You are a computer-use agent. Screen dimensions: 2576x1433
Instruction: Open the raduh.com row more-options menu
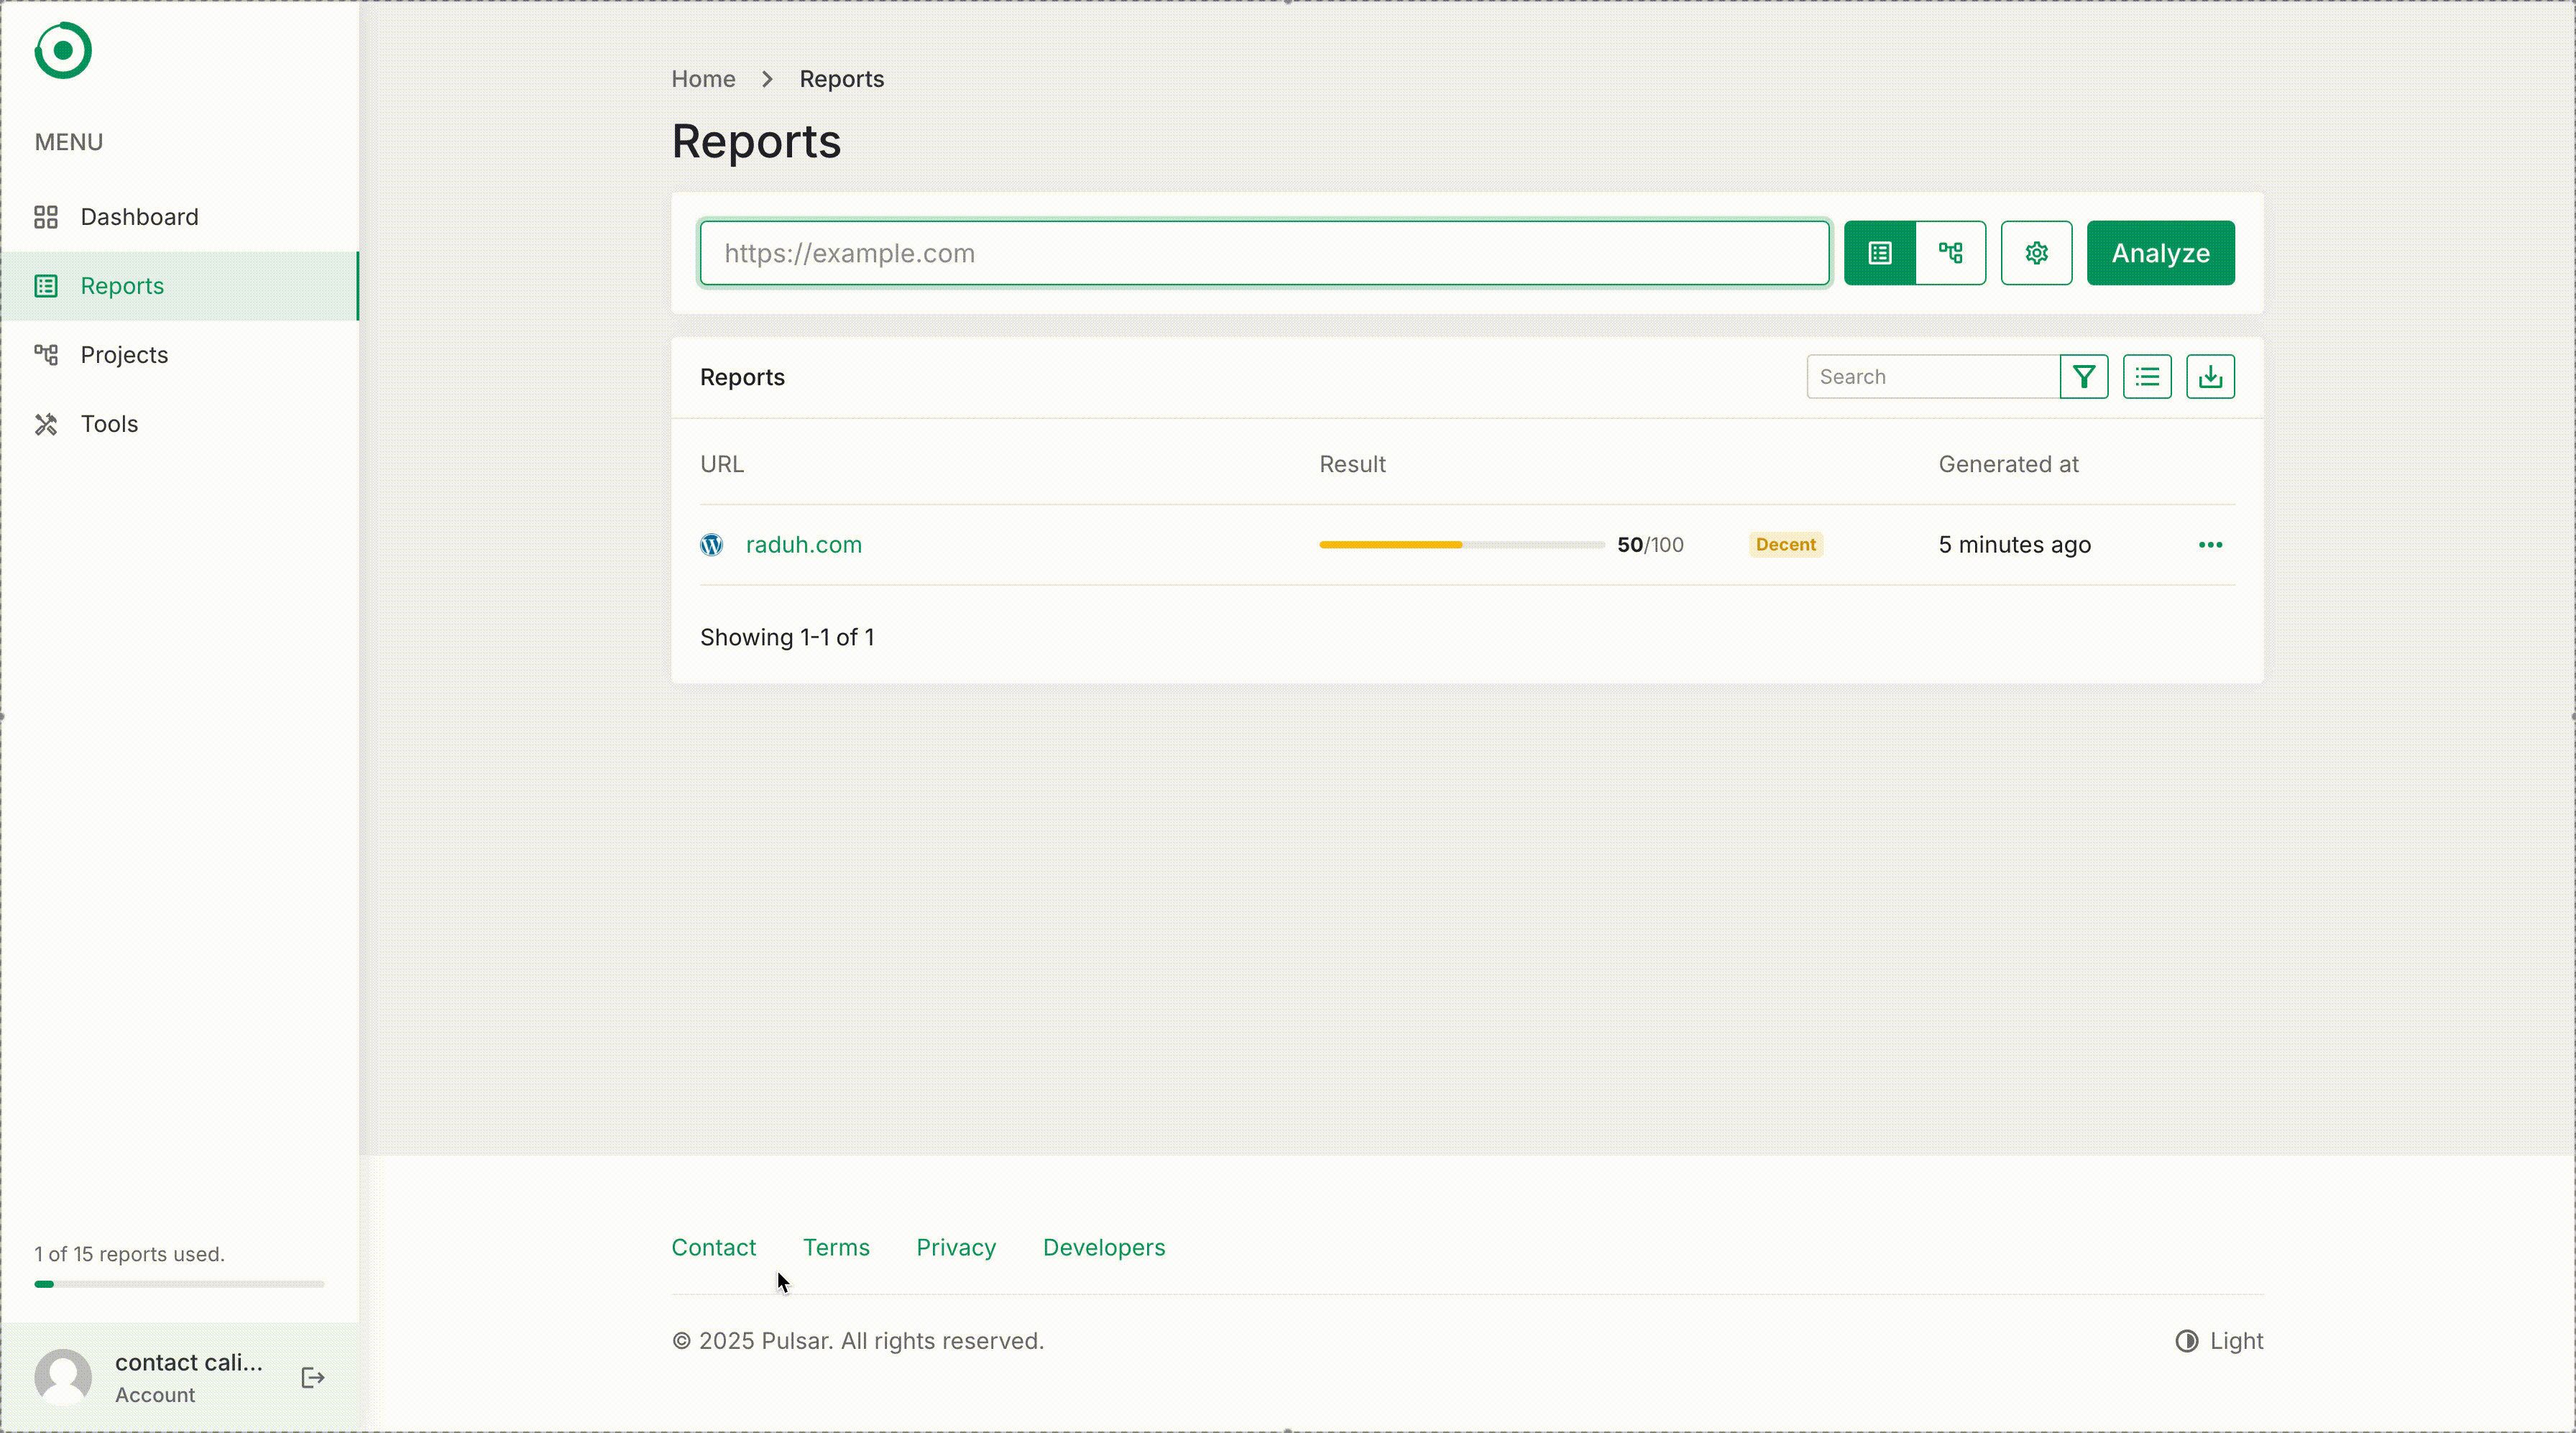(x=2210, y=545)
